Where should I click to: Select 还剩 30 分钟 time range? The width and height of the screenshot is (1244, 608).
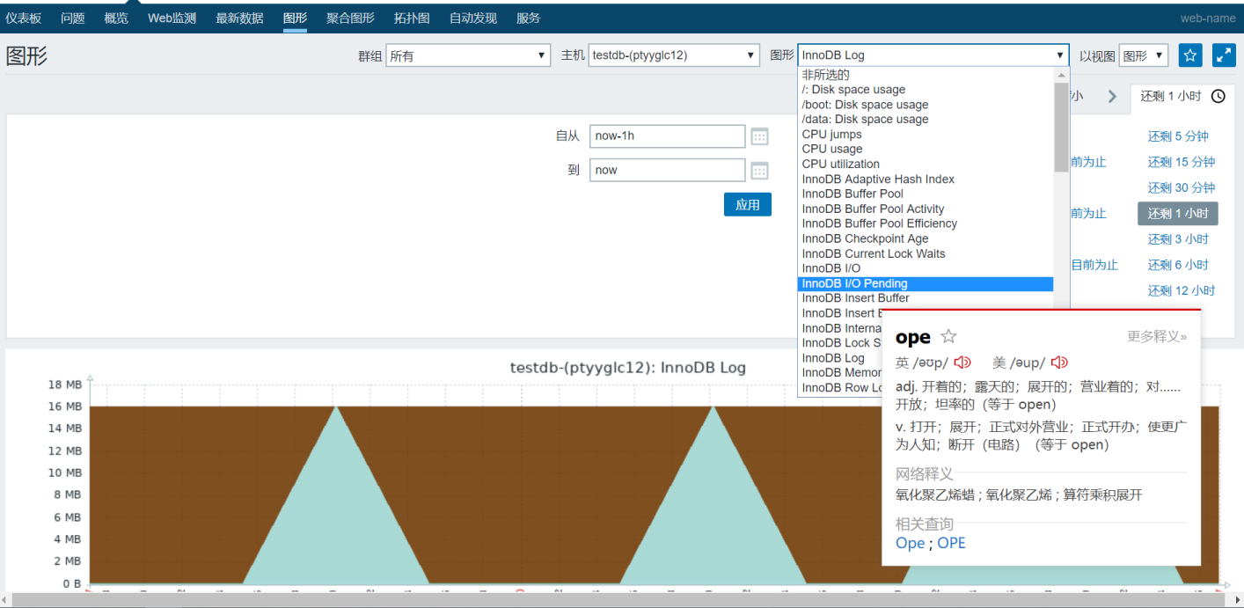[1181, 187]
